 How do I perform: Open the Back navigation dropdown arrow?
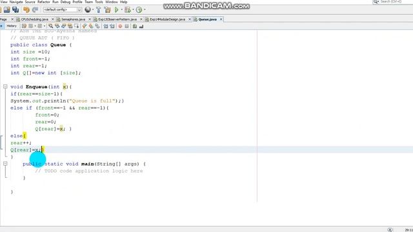pos(35,26)
